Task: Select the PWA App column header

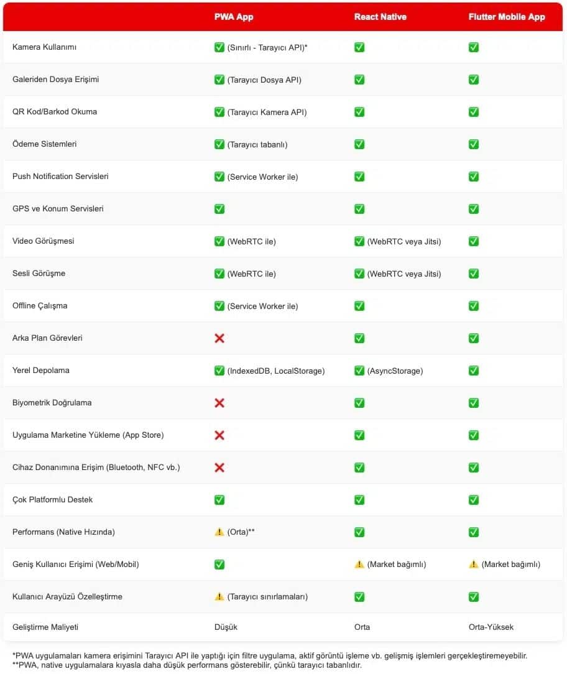Action: (x=234, y=17)
